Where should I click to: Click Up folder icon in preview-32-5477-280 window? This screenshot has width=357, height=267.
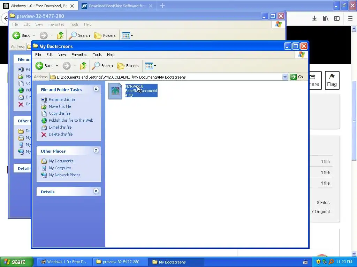(x=60, y=35)
